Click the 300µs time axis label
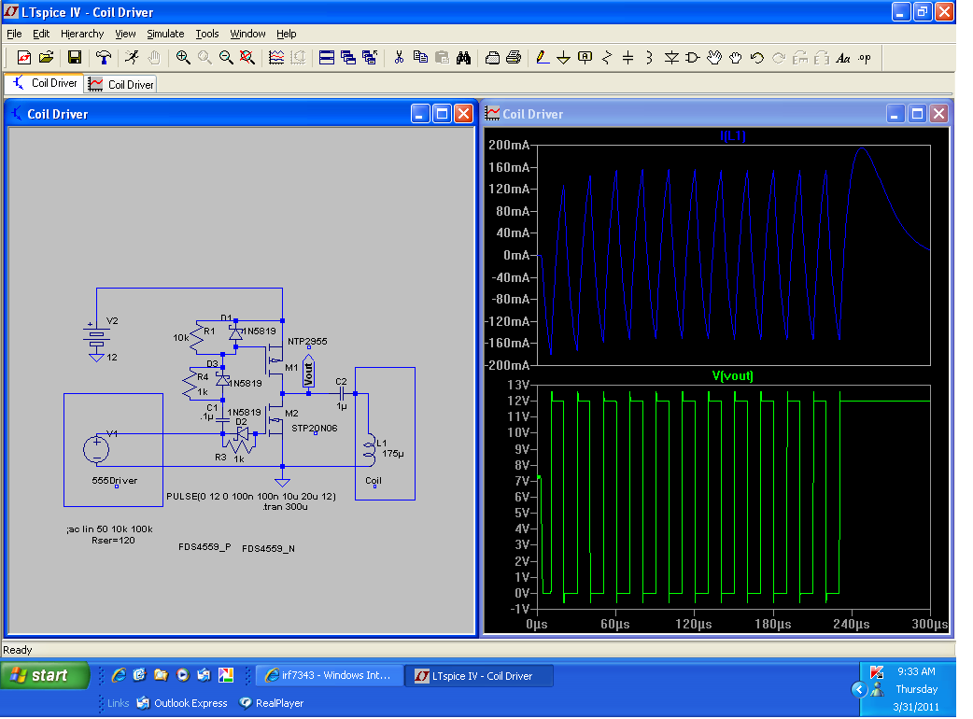Viewport: 973px width, 719px height. (x=929, y=624)
